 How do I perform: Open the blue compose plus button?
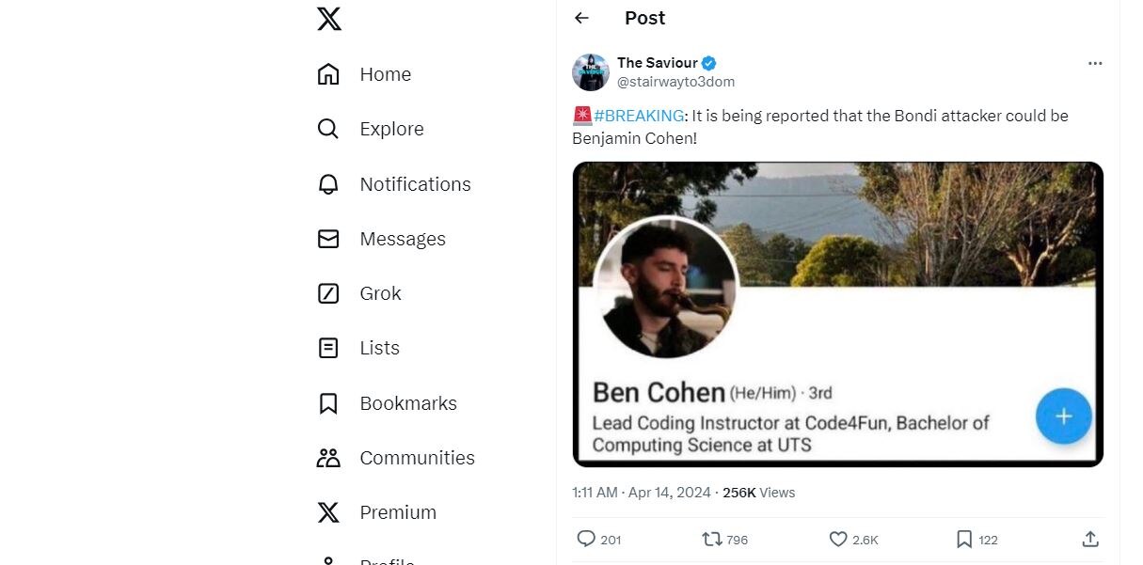[x=1063, y=416]
